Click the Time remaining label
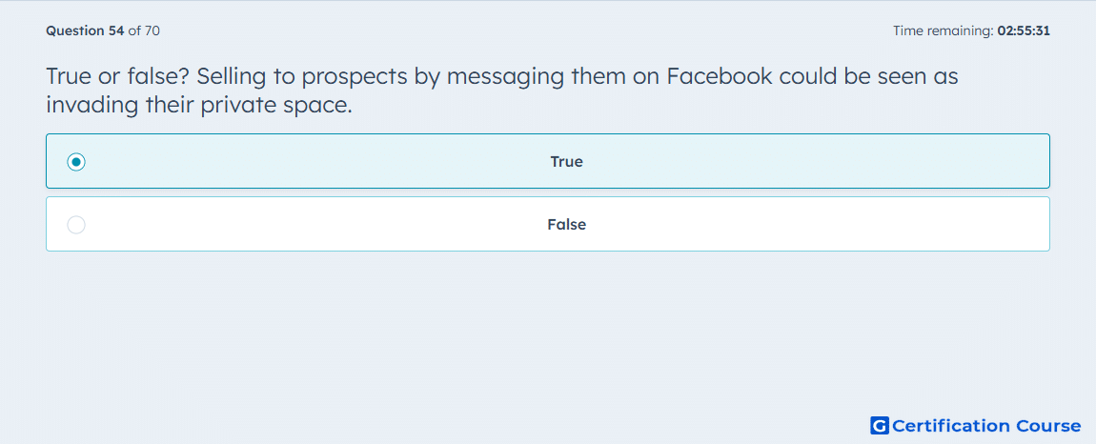 pos(944,30)
